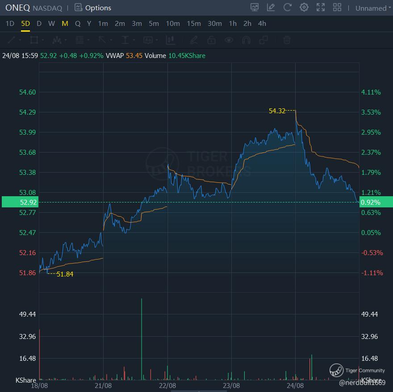Screen dimensions: 393x392
Task: Select the price range measure tool
Action: point(125,40)
